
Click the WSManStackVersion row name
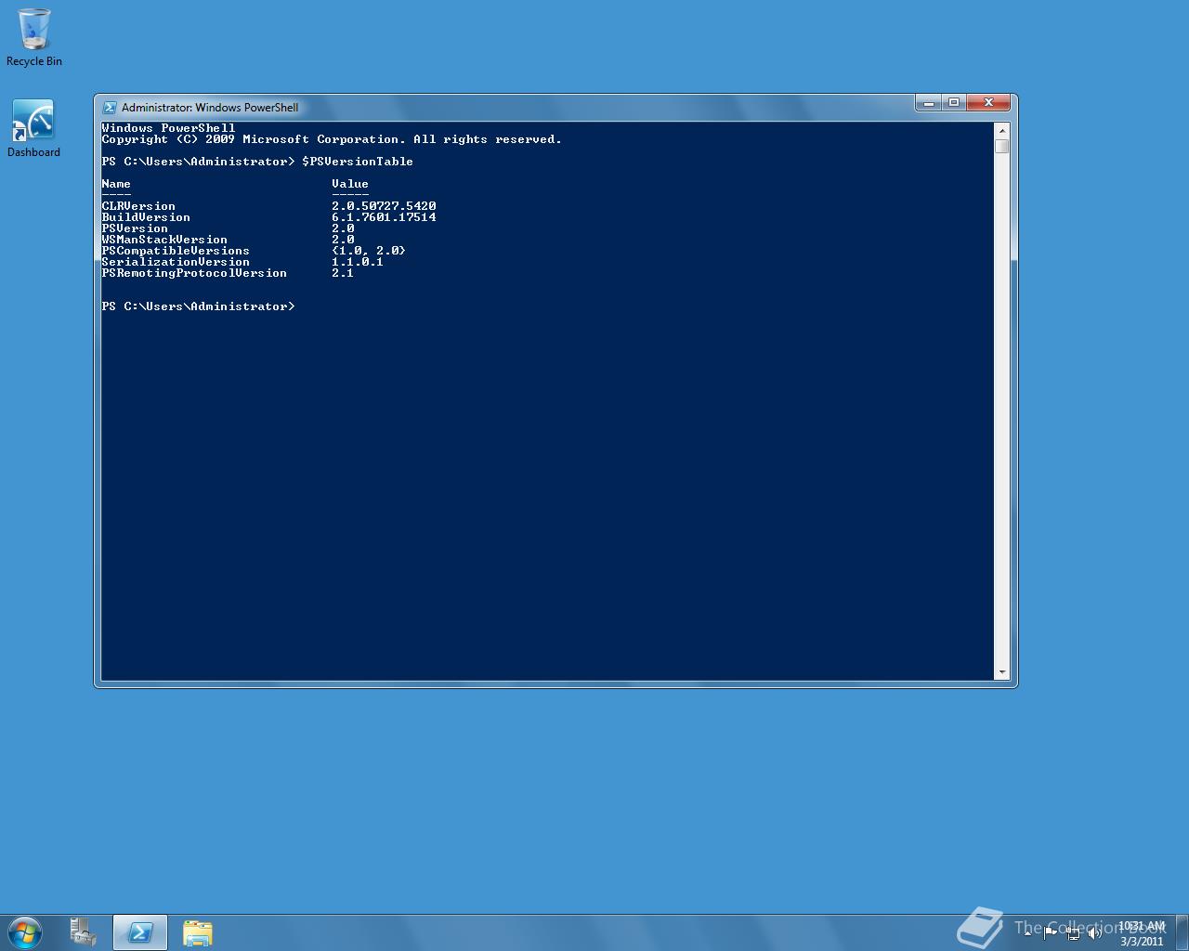click(164, 240)
